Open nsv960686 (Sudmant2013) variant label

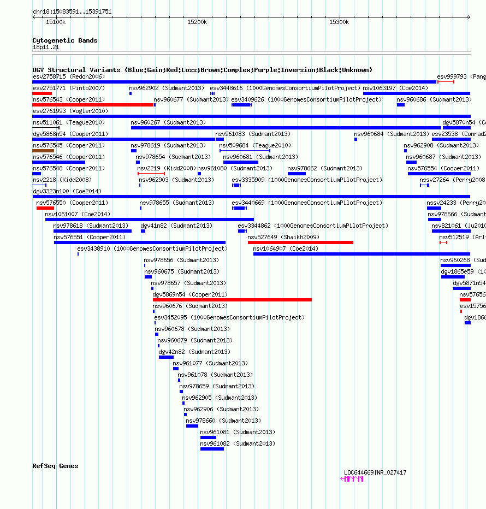(x=434, y=99)
